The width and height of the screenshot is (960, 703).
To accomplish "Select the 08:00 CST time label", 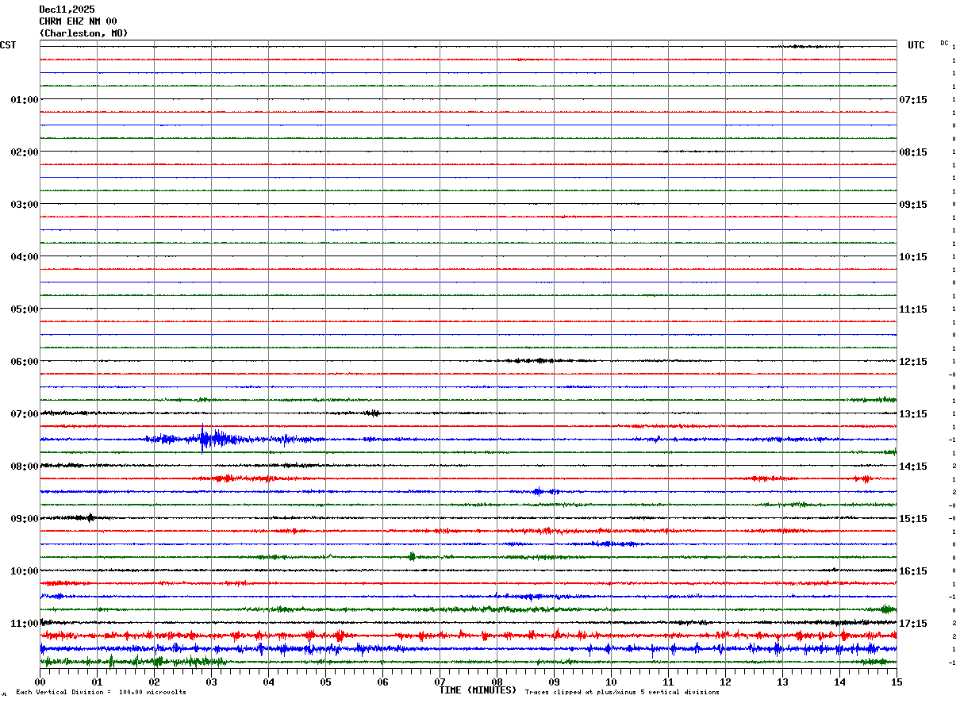I will click(24, 467).
